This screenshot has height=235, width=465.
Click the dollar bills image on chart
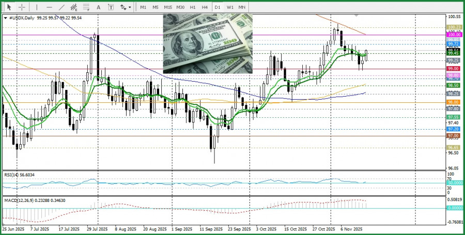(208, 43)
